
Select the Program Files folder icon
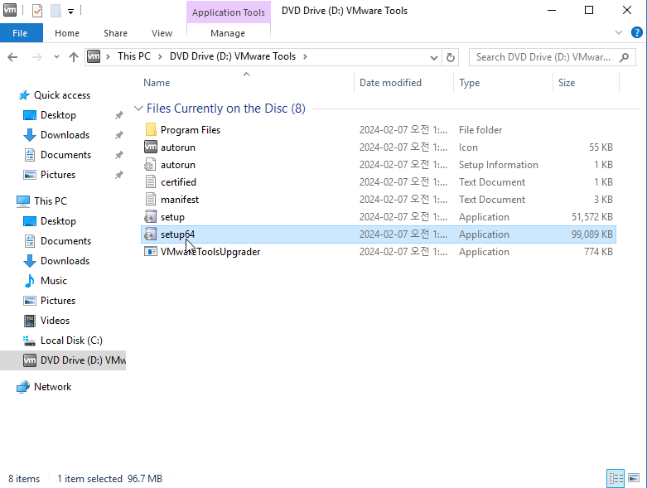151,129
